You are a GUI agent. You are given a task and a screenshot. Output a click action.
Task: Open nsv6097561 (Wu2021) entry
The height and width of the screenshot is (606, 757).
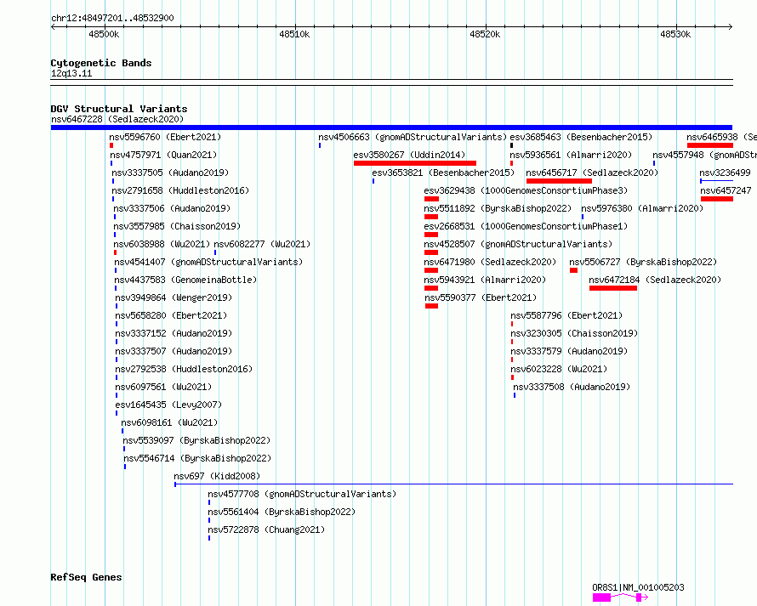(x=163, y=387)
